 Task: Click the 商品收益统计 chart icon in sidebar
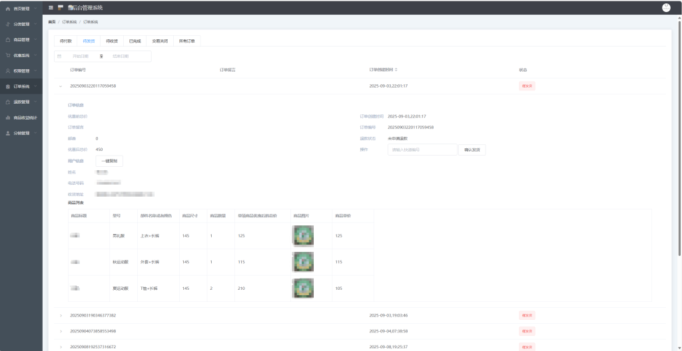point(8,118)
